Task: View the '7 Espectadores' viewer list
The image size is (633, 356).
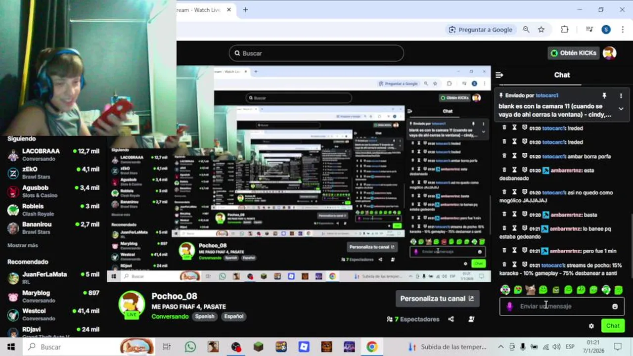Action: (x=413, y=319)
